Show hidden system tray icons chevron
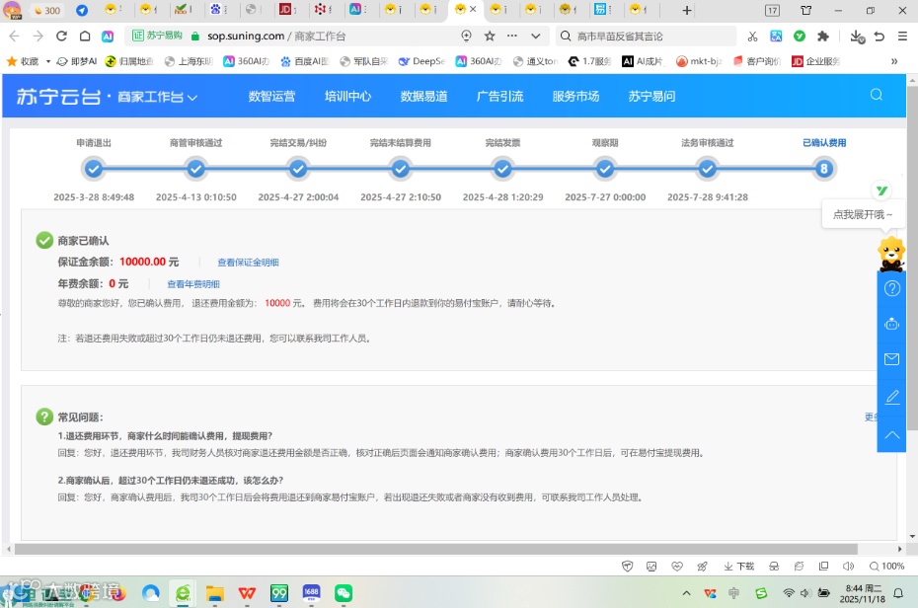 tap(686, 593)
